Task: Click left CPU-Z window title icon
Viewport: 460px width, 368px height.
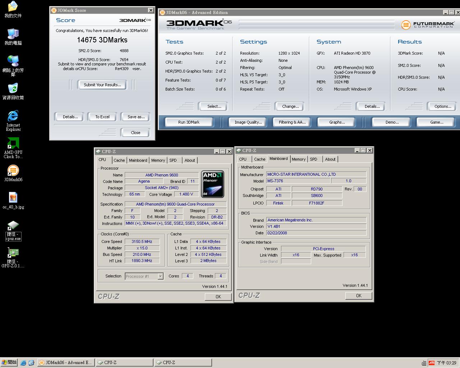Action: pyautogui.click(x=98, y=151)
